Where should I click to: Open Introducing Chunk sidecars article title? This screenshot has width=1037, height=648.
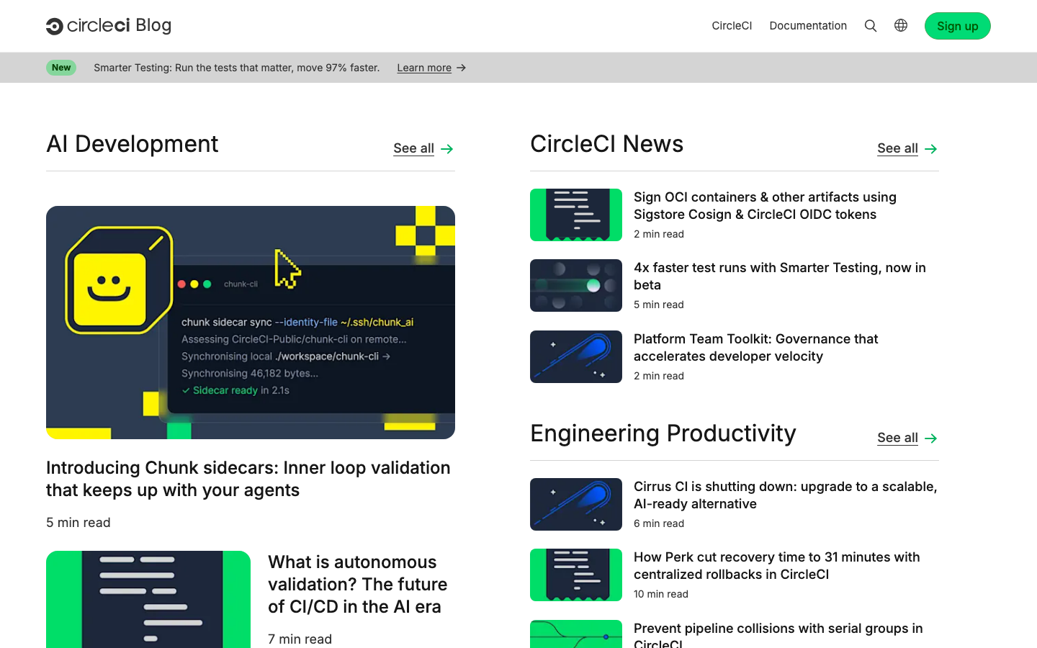pyautogui.click(x=248, y=479)
